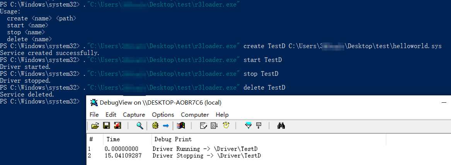Toggle Capture Kernel gear icon
The height and width of the screenshot is (165, 451).
(155, 125)
